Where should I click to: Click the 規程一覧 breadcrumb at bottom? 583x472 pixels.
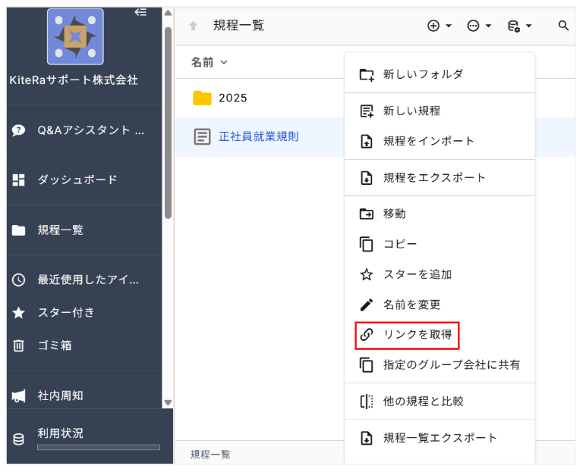point(210,455)
